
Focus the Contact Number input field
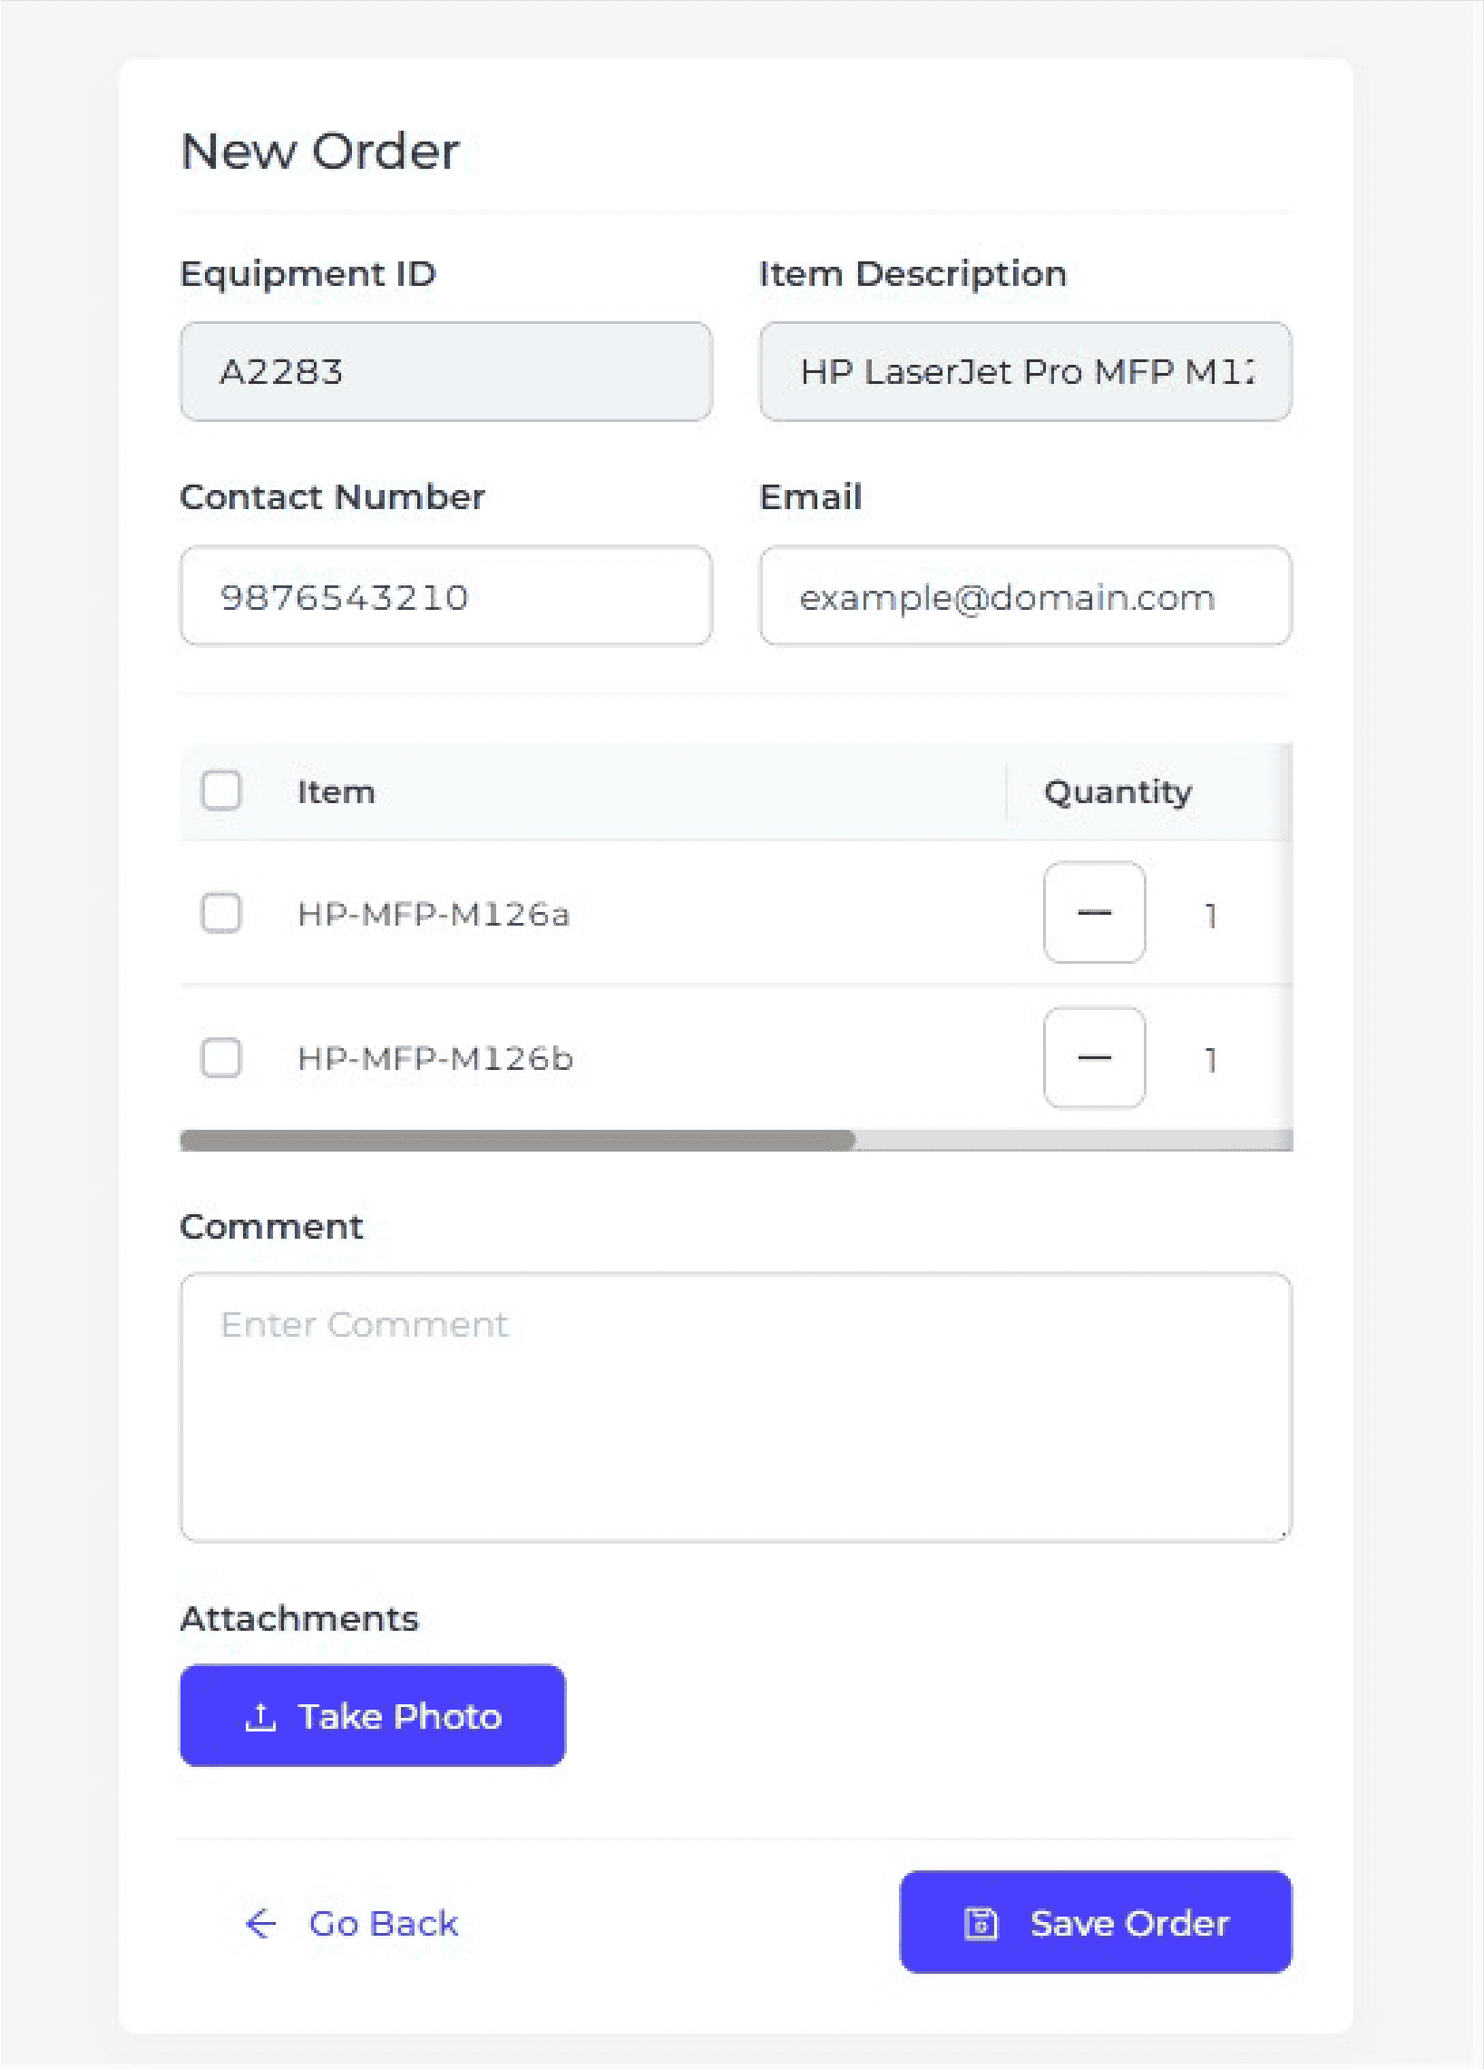pyautogui.click(x=446, y=596)
